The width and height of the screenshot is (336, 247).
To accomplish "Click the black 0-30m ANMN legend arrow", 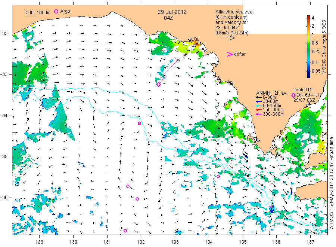I will coord(259,97).
